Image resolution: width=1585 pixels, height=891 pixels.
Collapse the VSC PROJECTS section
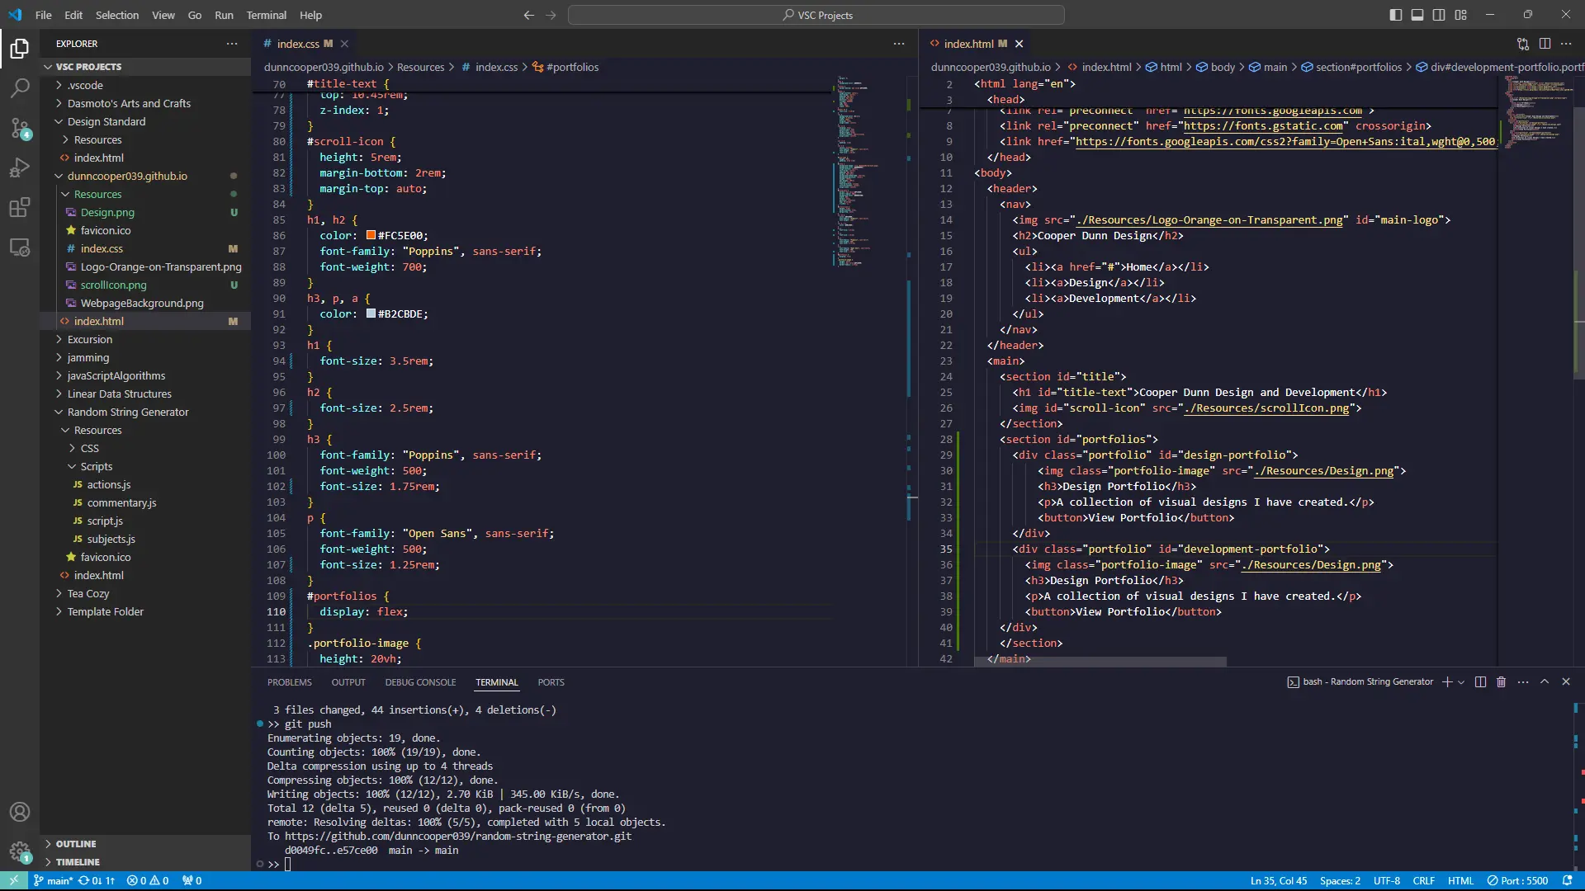(145, 67)
